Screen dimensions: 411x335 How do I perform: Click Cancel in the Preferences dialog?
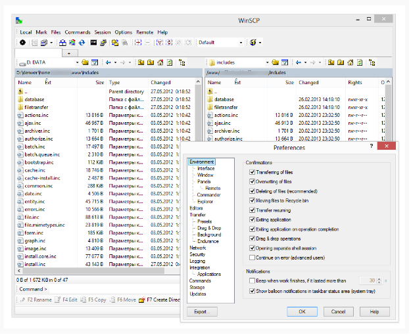pos(339,312)
